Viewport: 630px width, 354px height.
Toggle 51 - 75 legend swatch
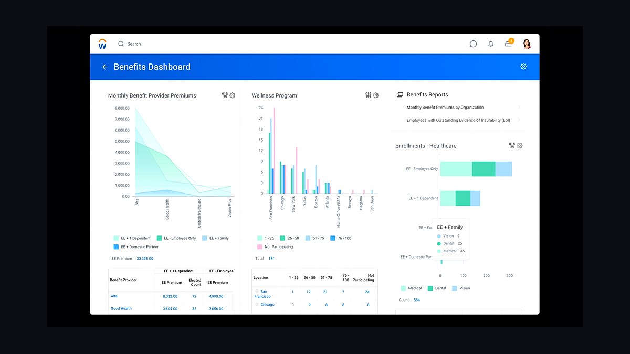(x=308, y=238)
